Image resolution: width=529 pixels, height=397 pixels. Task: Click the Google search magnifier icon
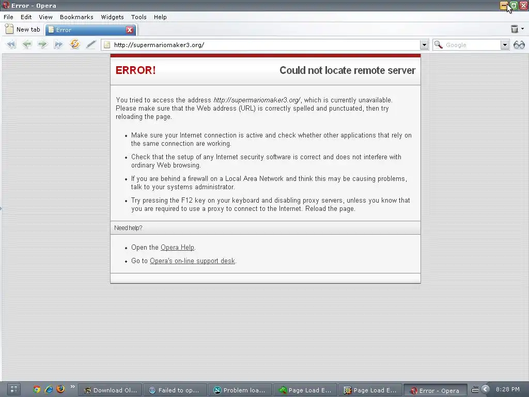(x=438, y=44)
